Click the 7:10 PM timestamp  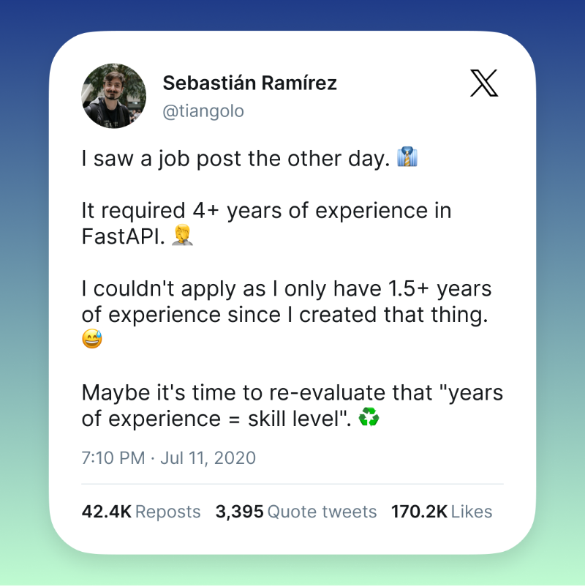[x=113, y=458]
